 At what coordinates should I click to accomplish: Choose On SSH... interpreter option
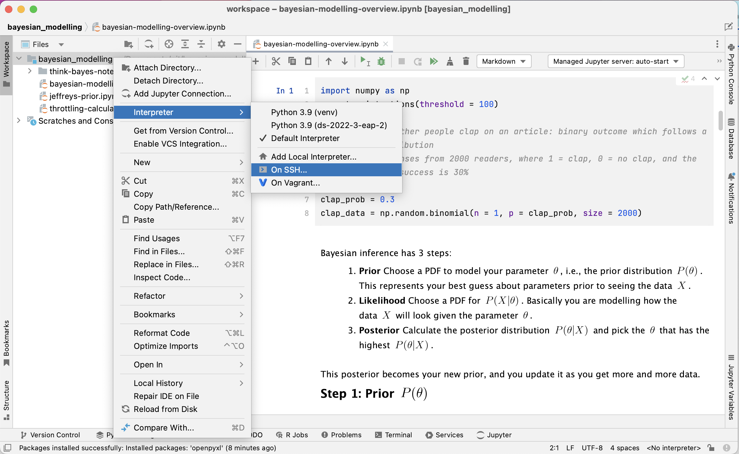[326, 170]
